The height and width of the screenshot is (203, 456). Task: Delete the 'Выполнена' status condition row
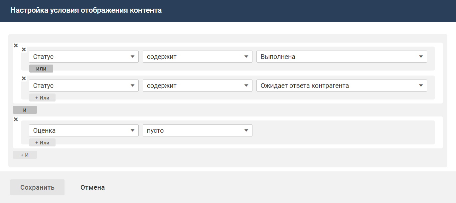point(24,50)
